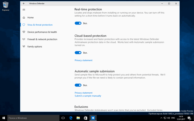Select Virus & threat protection
194x121 pixels.
[40, 25]
